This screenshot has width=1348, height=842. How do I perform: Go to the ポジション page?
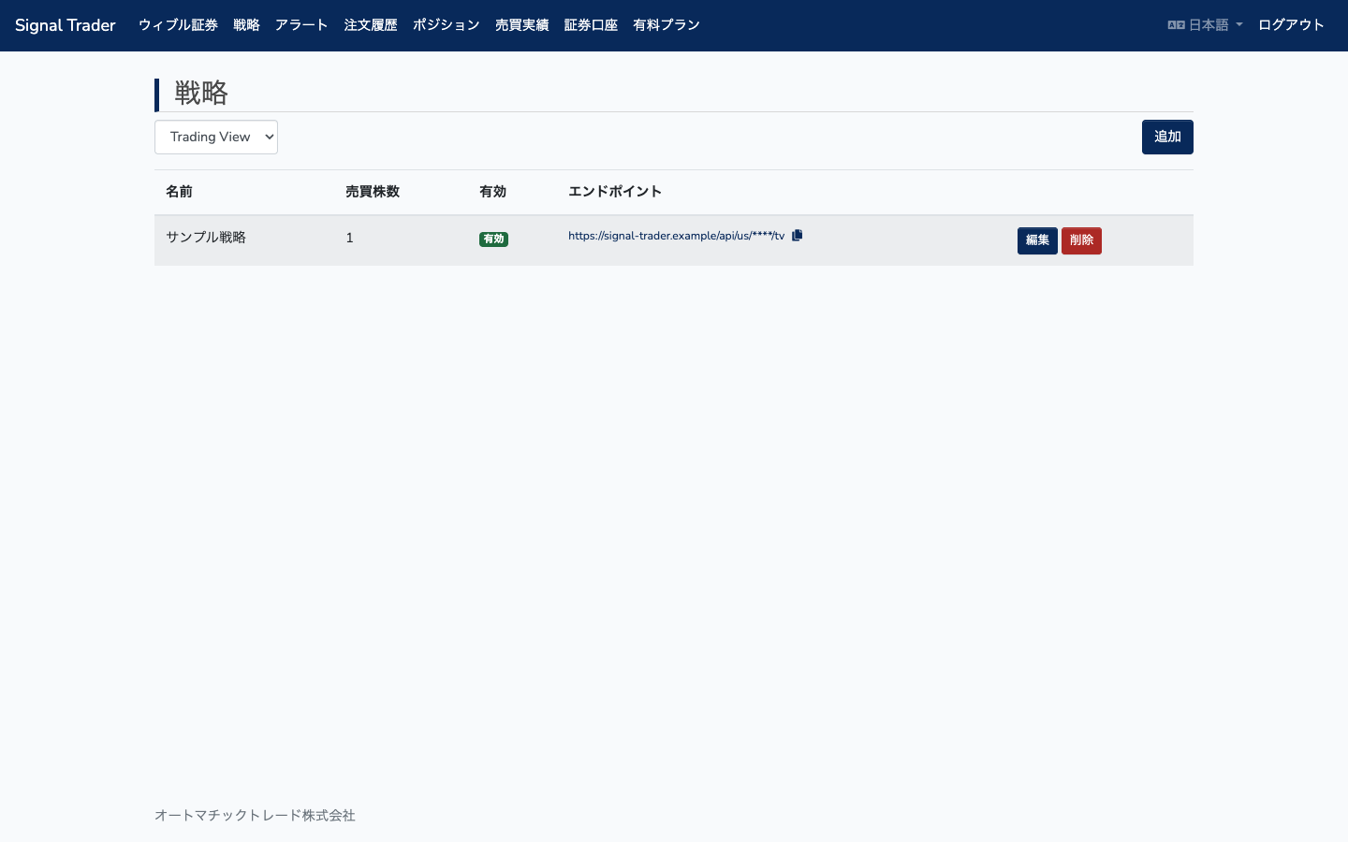[447, 25]
